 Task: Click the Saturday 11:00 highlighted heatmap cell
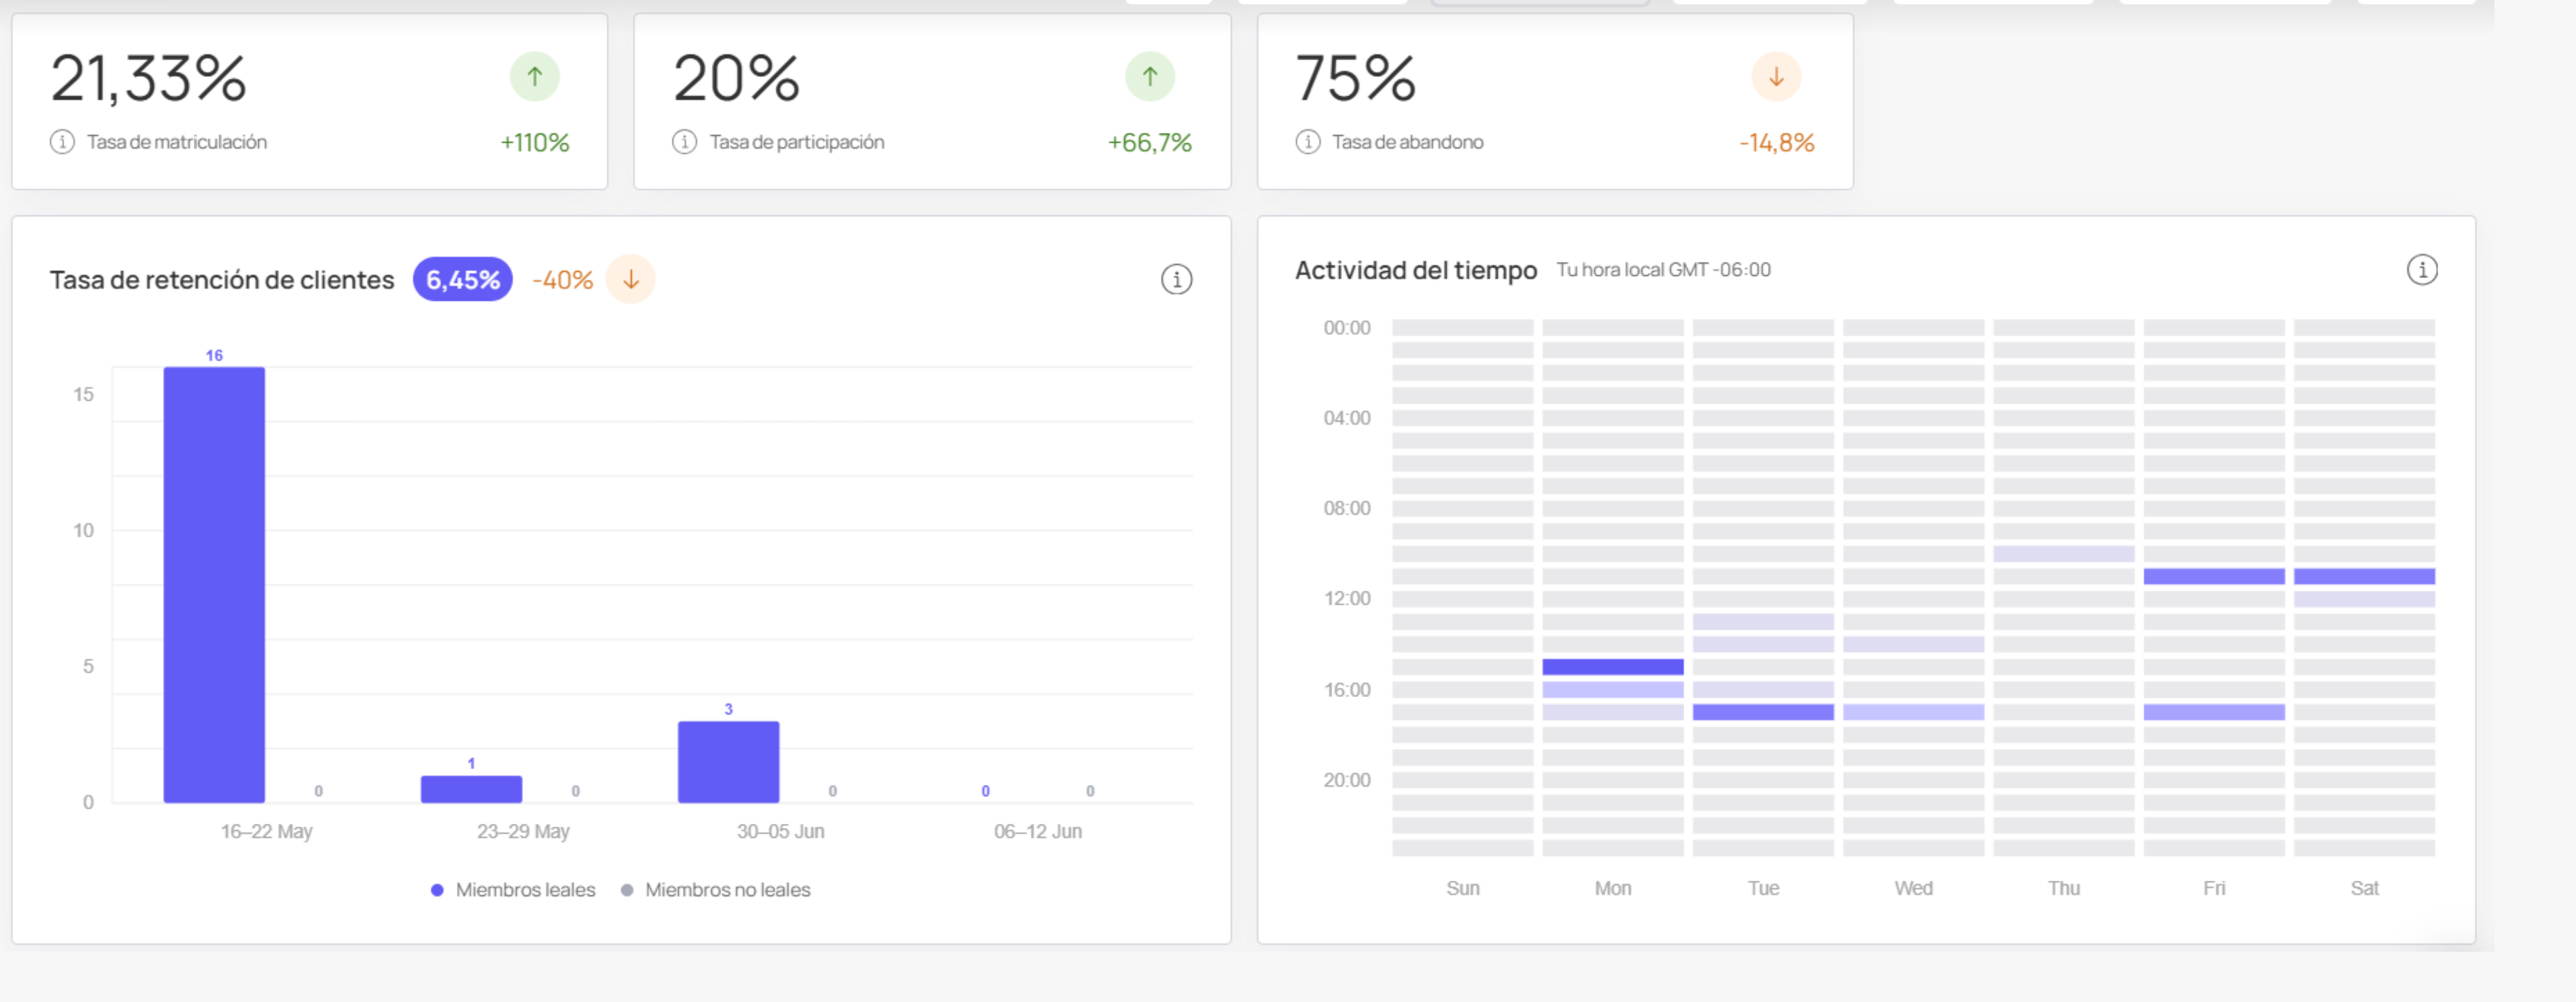(x=2363, y=577)
